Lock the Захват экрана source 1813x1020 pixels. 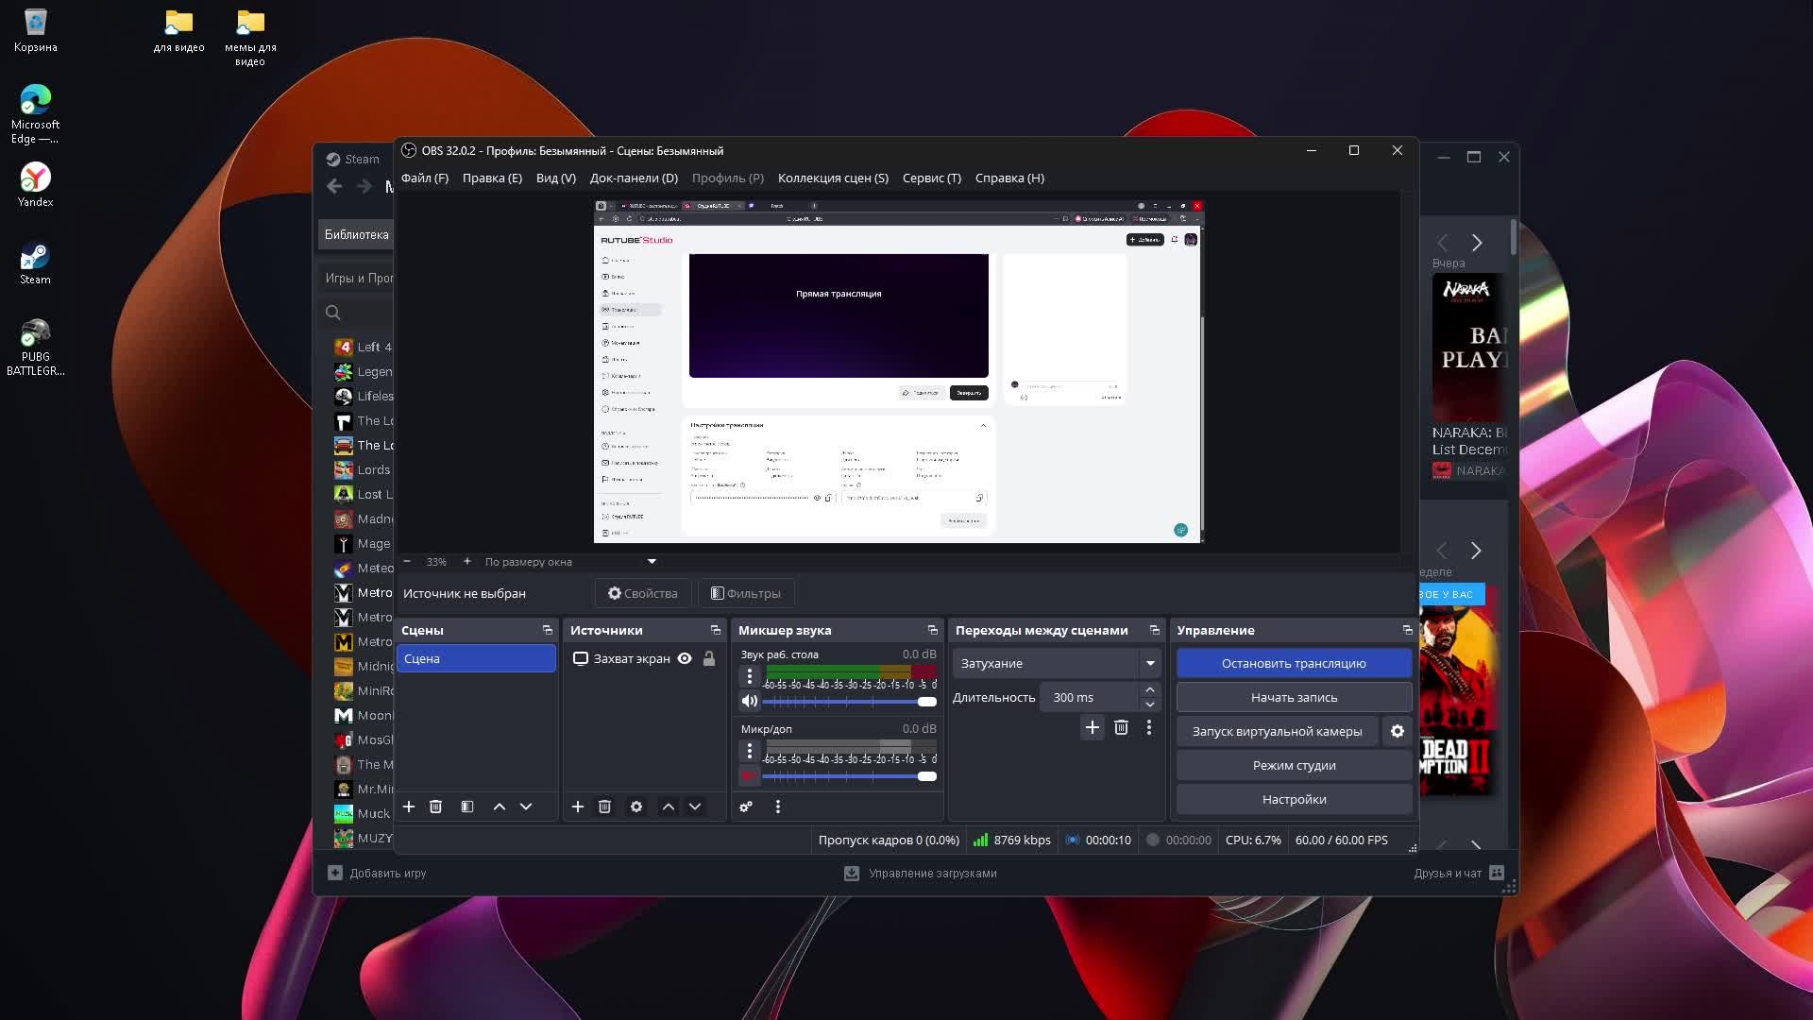[x=709, y=658]
